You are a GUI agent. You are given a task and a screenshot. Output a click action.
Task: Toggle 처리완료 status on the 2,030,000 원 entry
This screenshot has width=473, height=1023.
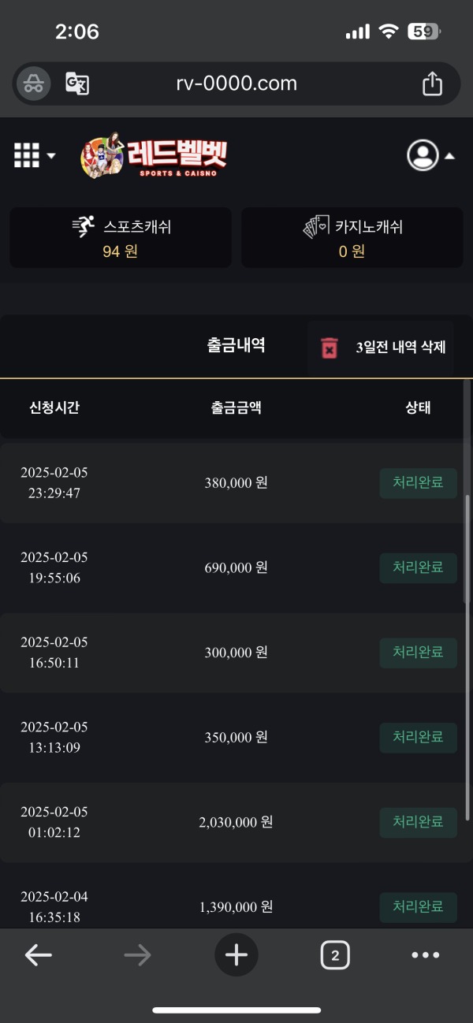point(418,822)
